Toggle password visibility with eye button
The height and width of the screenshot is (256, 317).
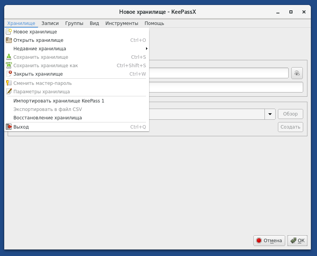click(x=297, y=73)
